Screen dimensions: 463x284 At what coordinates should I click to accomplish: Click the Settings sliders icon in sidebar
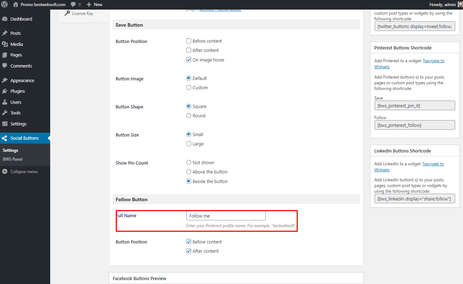pyautogui.click(x=5, y=124)
